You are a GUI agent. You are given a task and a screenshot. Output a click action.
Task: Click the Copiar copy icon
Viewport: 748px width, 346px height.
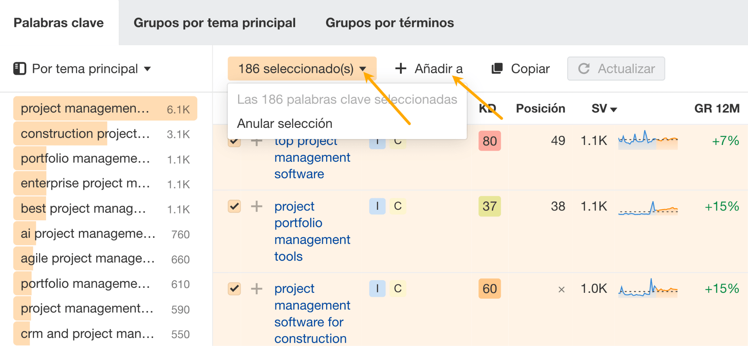coord(497,68)
